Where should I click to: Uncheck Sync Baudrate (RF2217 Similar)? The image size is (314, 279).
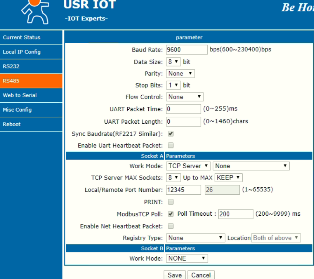point(170,134)
